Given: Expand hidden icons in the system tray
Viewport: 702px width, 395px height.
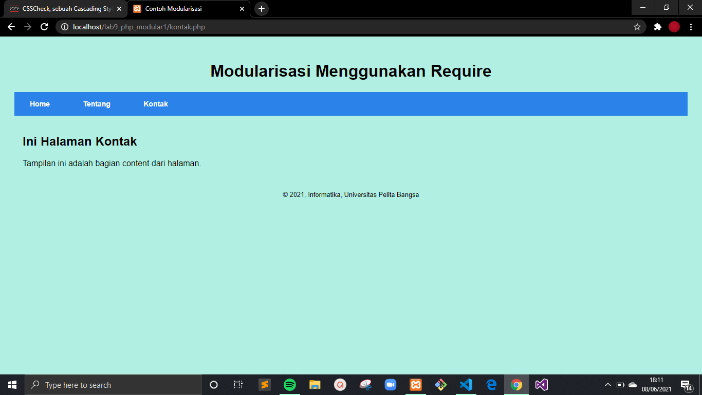Looking at the screenshot, I should point(607,385).
